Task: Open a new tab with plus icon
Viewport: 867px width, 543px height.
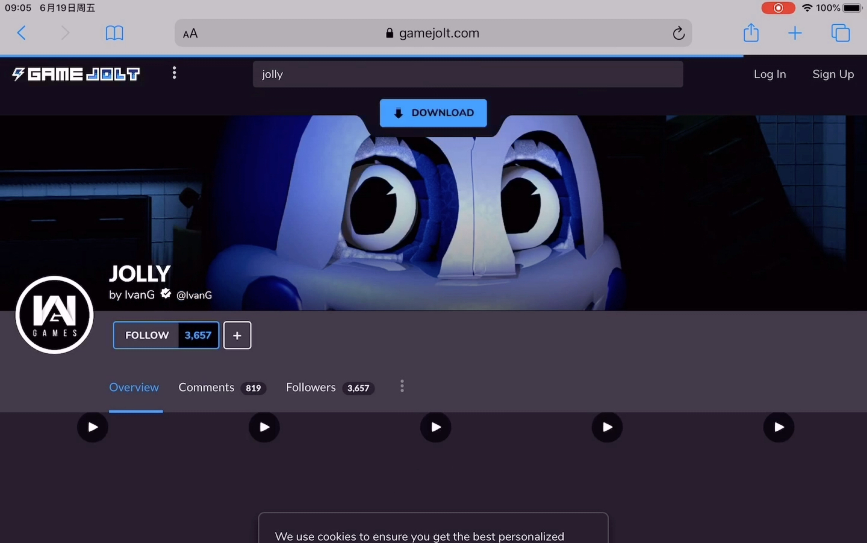Action: coord(795,33)
